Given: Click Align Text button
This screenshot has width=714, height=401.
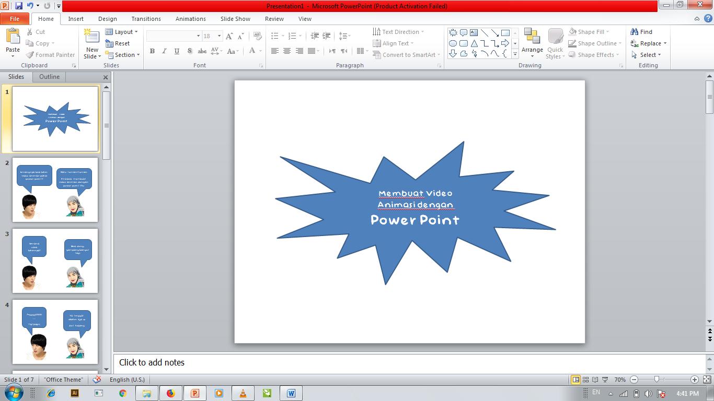Looking at the screenshot, I should (x=393, y=43).
